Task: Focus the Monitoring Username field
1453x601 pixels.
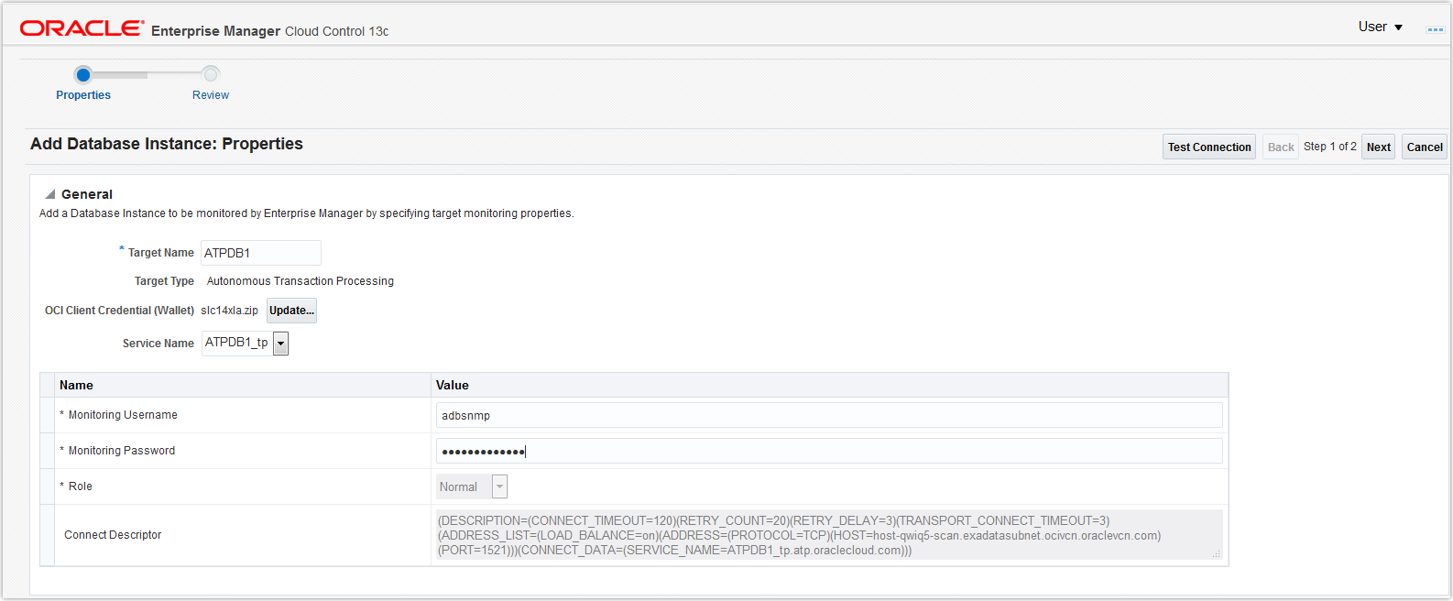Action: click(x=829, y=415)
